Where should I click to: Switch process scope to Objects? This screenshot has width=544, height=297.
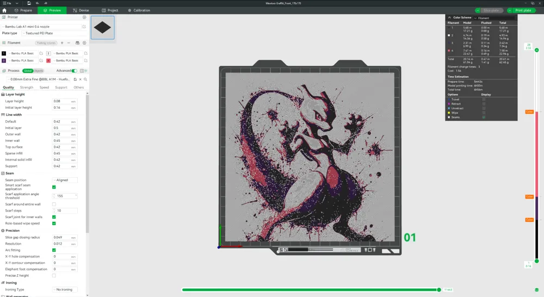point(39,71)
